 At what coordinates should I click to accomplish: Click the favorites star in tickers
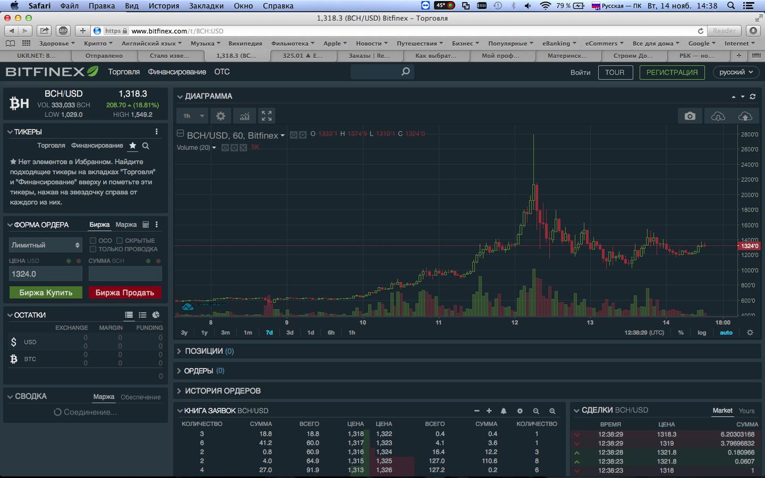(x=132, y=146)
